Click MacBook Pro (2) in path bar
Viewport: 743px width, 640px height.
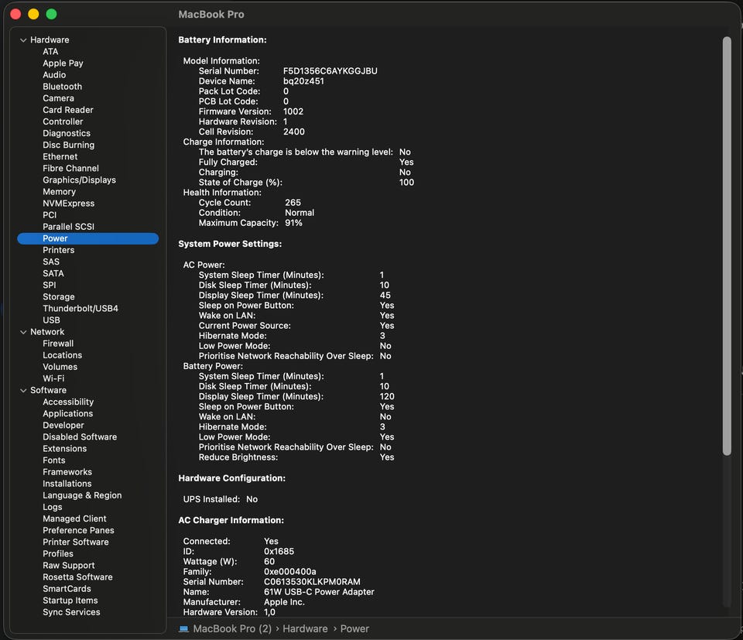(x=231, y=629)
